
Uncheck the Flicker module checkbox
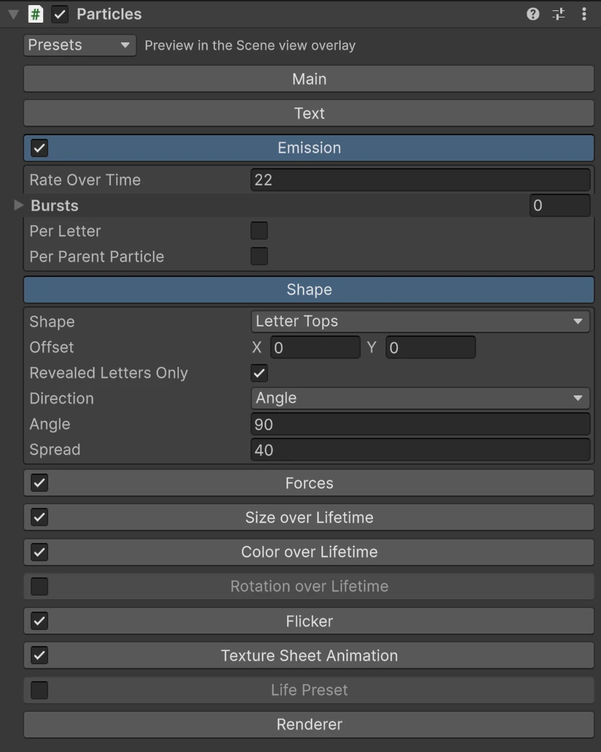(39, 621)
